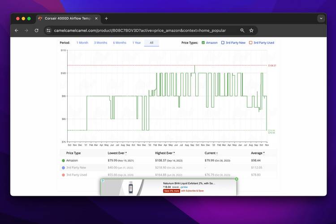
Task: Reload the page with the refresh icon
Action: point(36,30)
